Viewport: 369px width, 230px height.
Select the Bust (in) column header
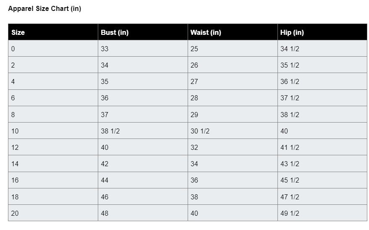pos(115,32)
